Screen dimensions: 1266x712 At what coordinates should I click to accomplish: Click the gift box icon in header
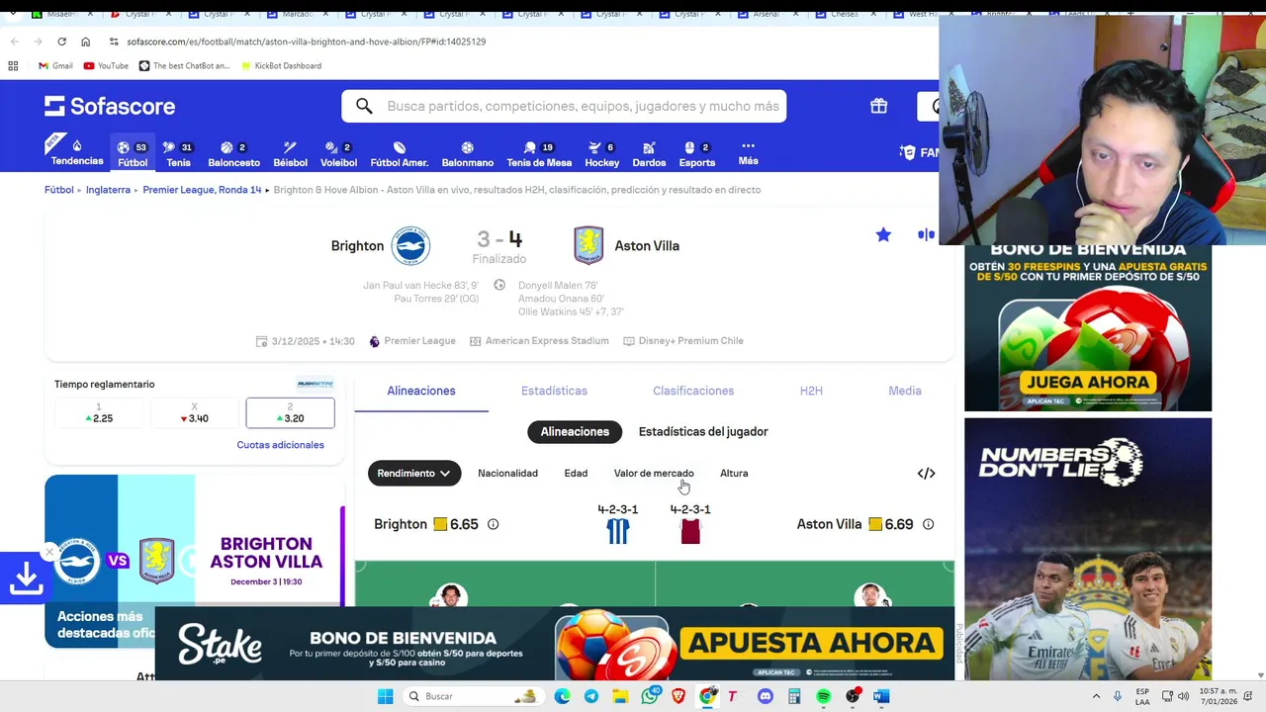pyautogui.click(x=878, y=106)
